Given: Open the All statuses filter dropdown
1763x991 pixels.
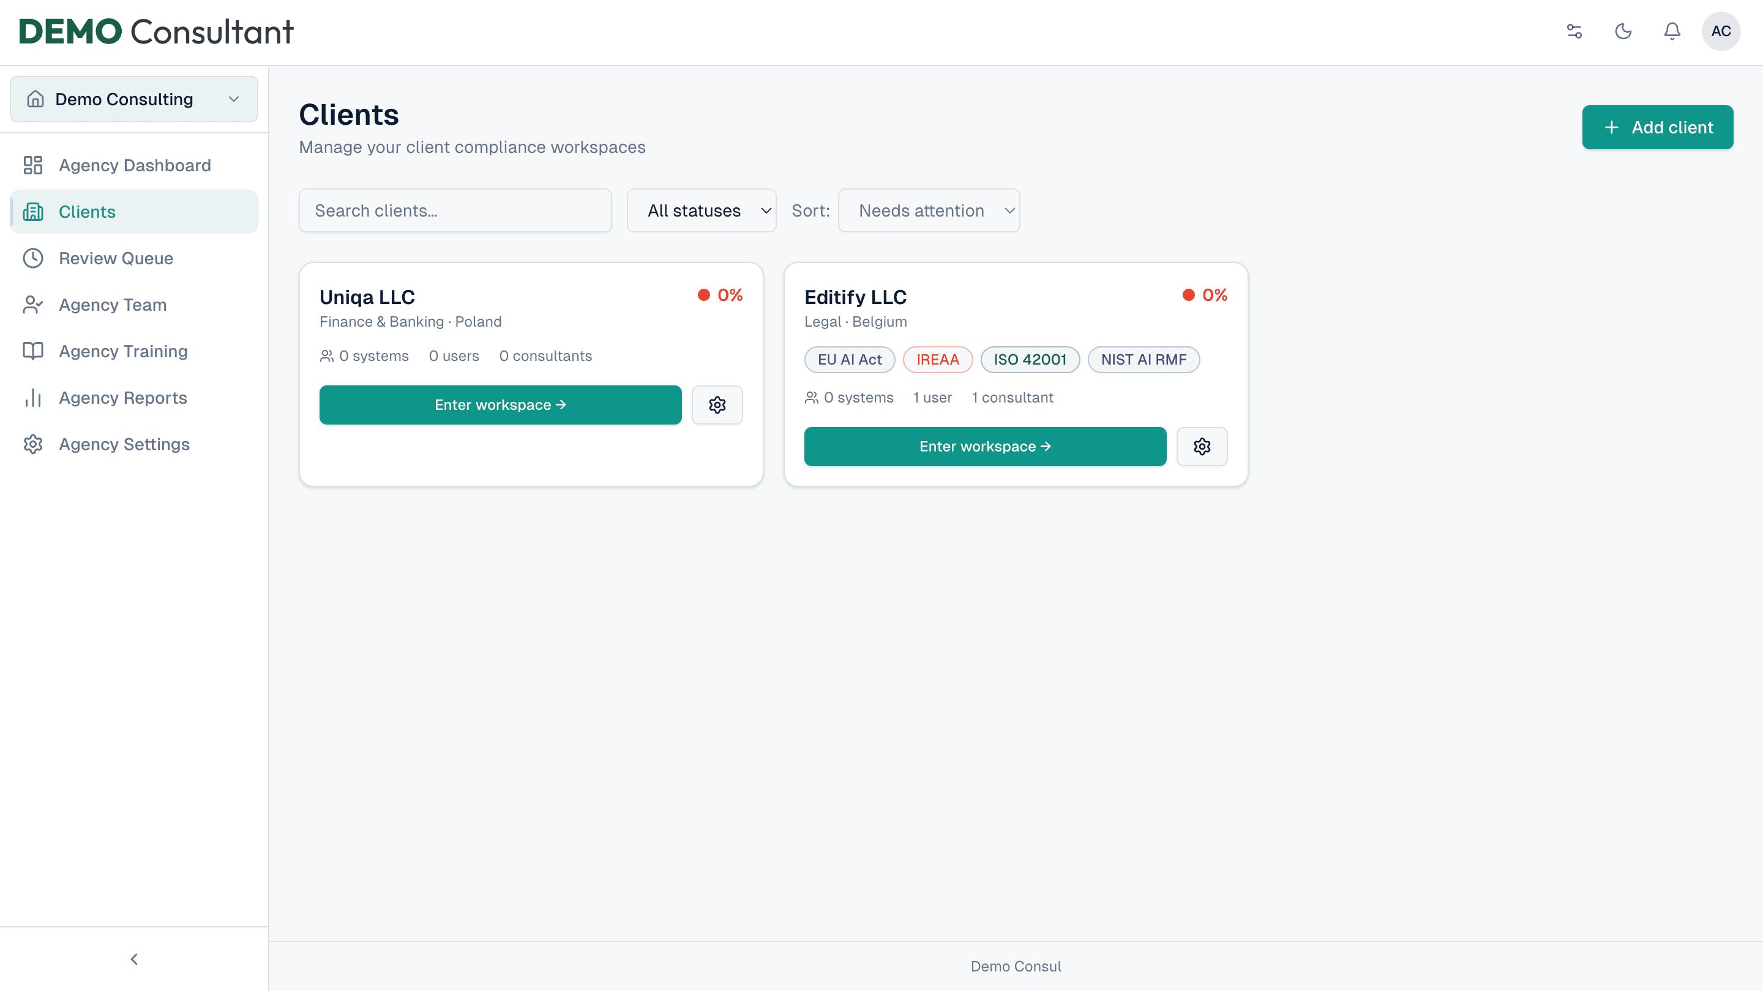Looking at the screenshot, I should pos(702,210).
